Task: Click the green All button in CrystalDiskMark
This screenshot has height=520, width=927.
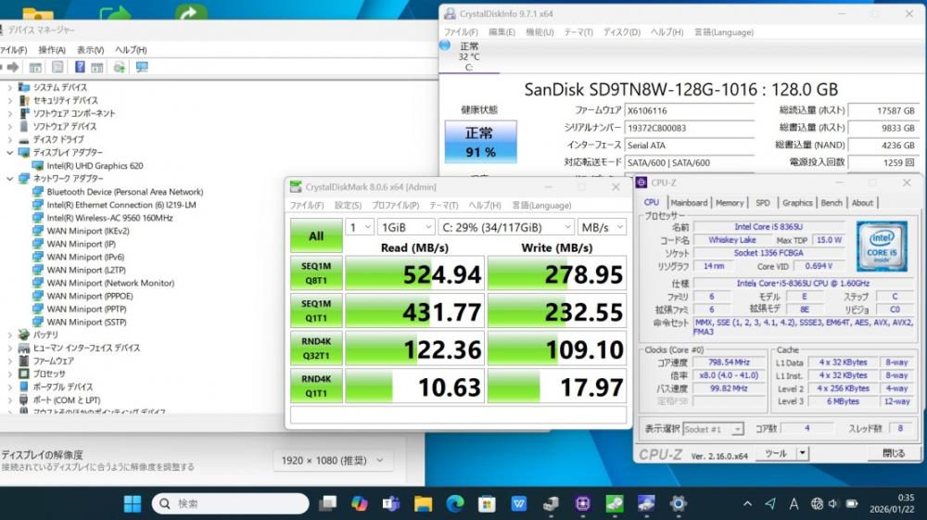Action: (x=316, y=235)
